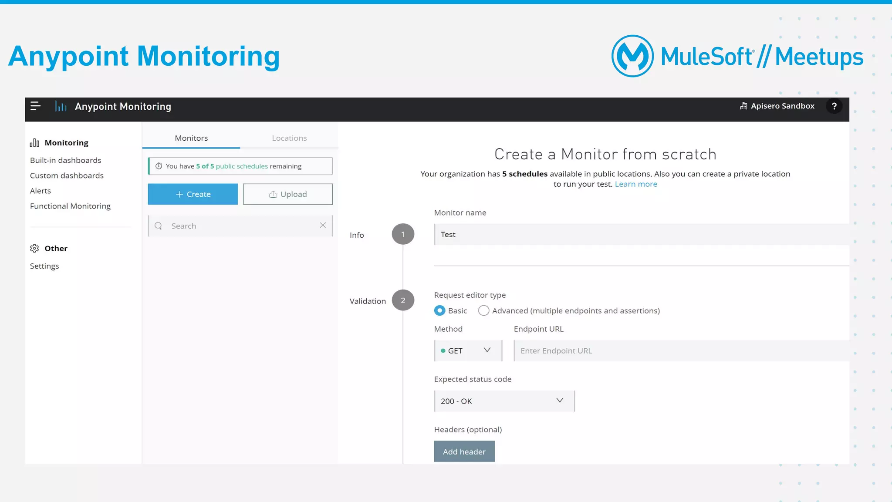This screenshot has height=502, width=892.
Task: Click the Anypoint Monitoring header title
Action: [123, 107]
